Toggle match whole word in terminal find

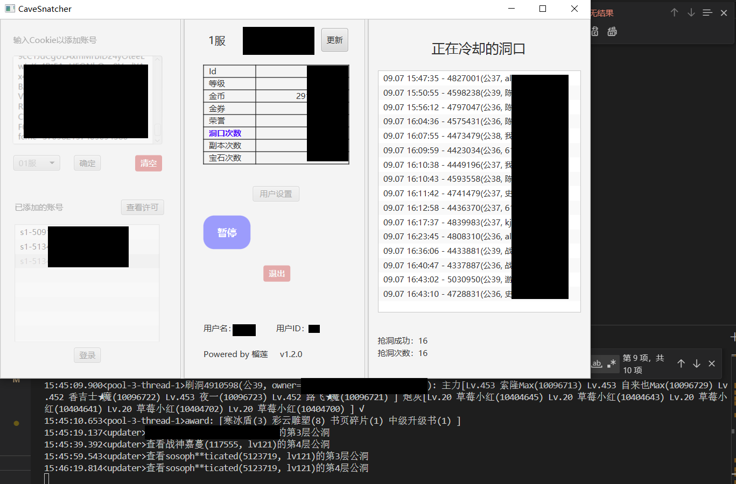pos(597,364)
